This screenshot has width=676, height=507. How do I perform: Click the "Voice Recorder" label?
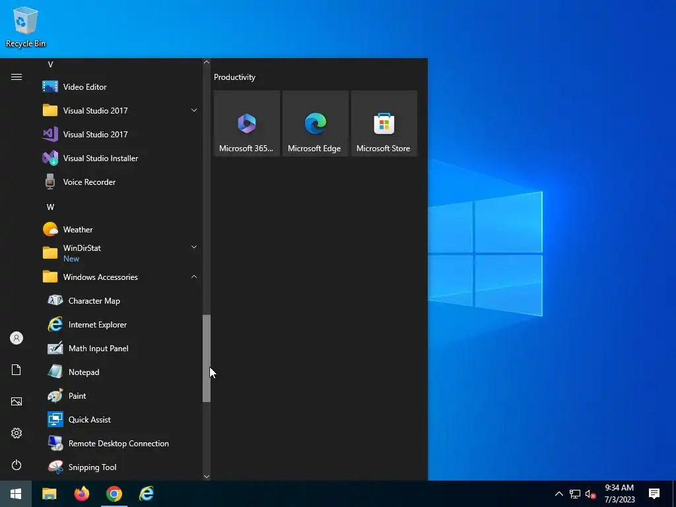click(x=89, y=182)
